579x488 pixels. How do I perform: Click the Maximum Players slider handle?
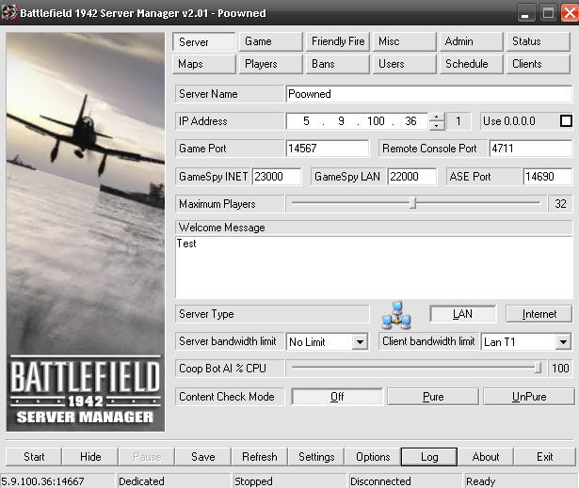point(413,203)
